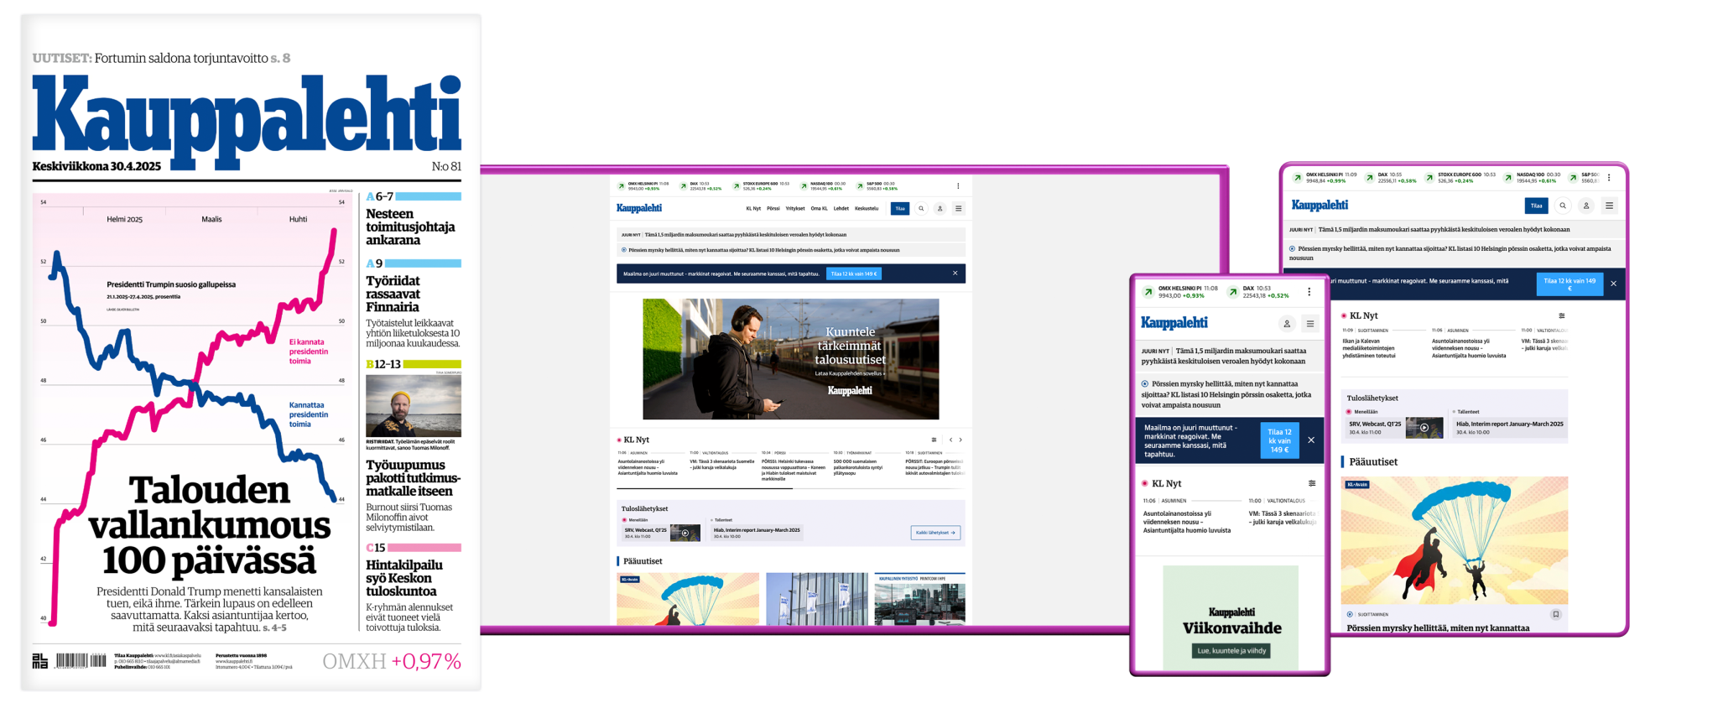The height and width of the screenshot is (703, 1718).
Task: Click Kauppalehti logo on tablet
Action: coord(1320,205)
